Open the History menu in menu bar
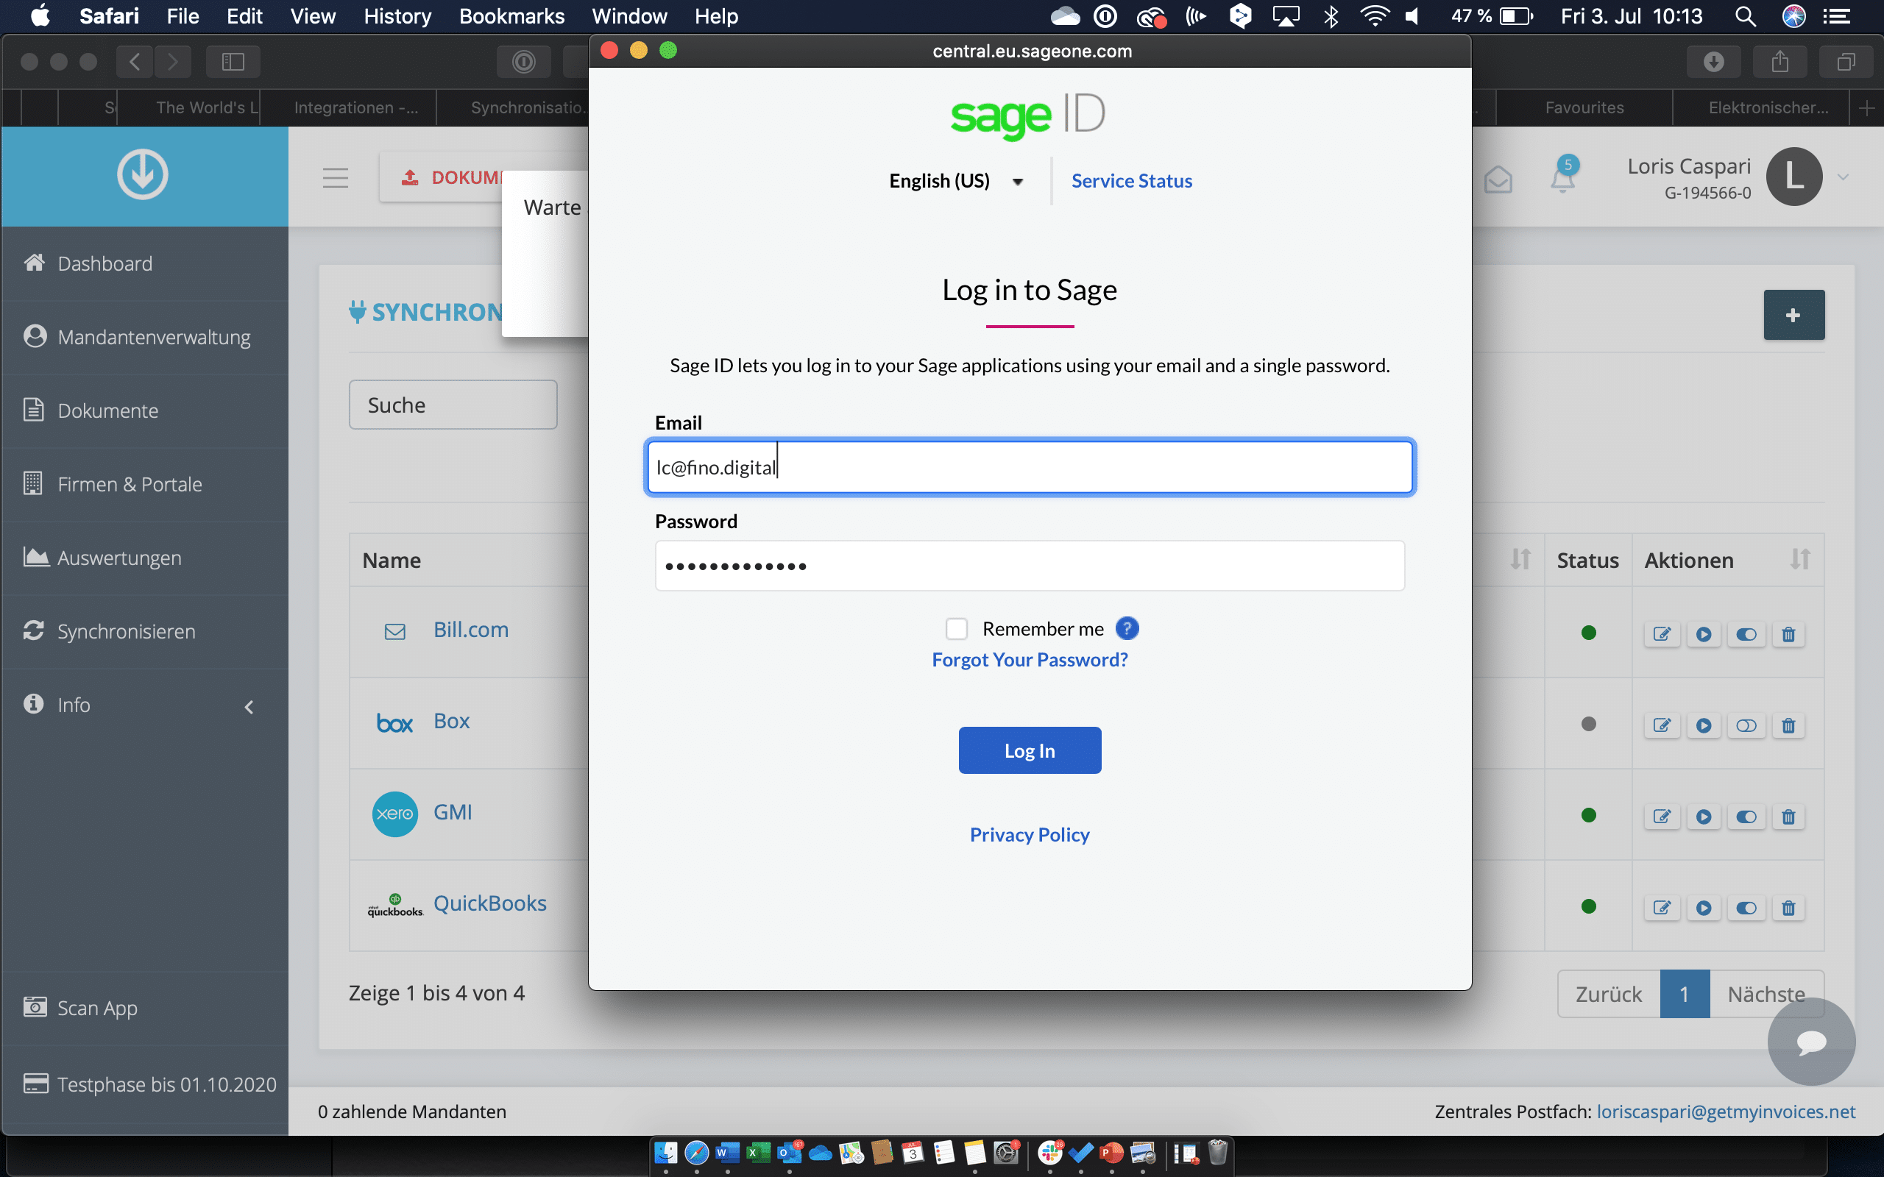 pos(397,16)
